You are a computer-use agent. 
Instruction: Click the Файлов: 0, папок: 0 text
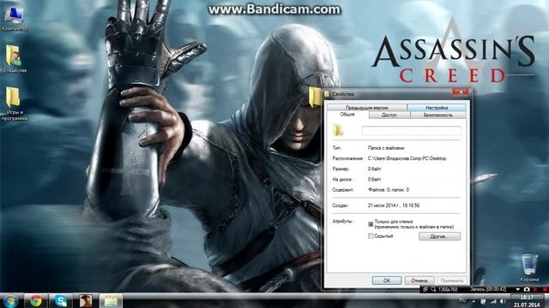389,190
